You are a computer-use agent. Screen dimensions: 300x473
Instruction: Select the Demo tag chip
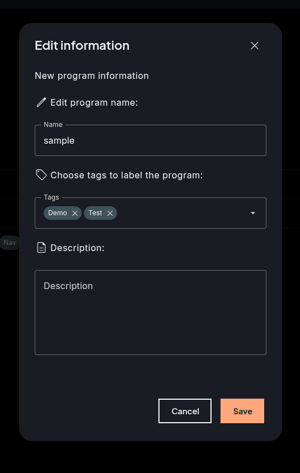(x=58, y=213)
